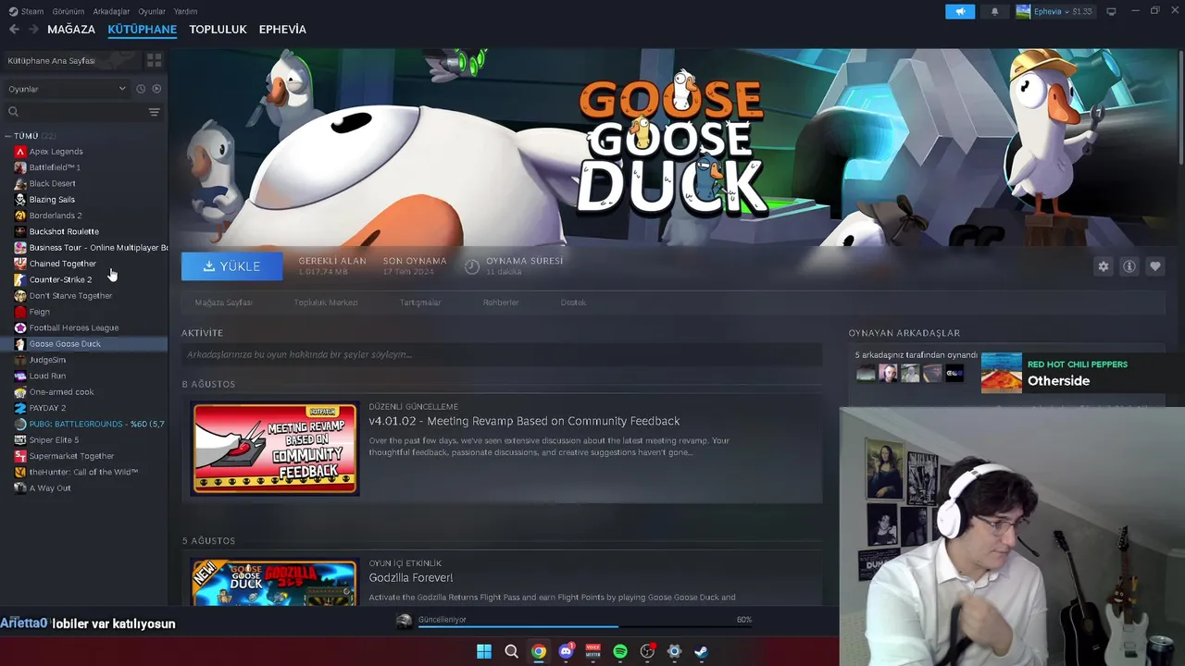Click the library search field
Viewport: 1185px width, 666px height.
coord(74,112)
